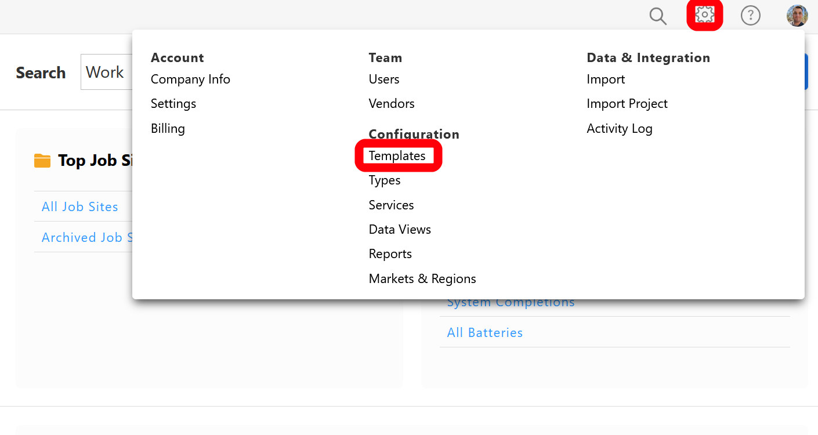Click the orange Top Job Sites folder icon
818x435 pixels.
coord(42,161)
